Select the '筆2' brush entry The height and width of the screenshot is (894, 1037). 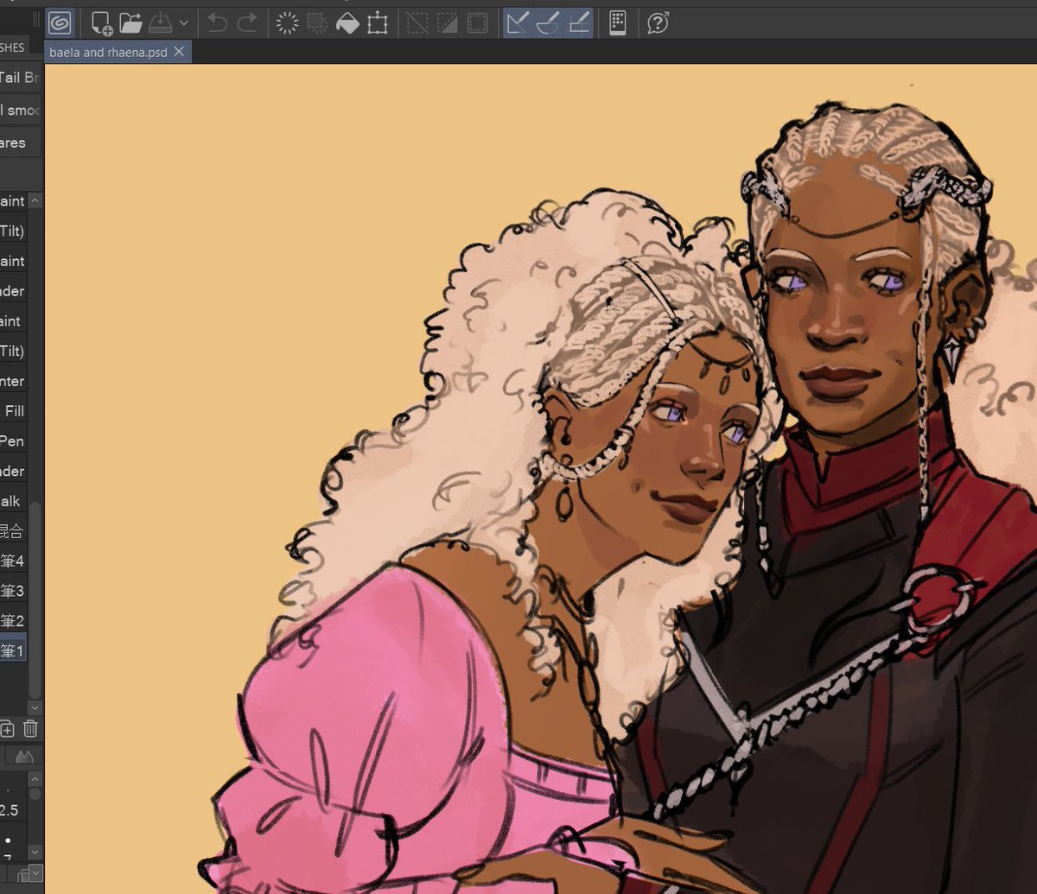(x=14, y=621)
